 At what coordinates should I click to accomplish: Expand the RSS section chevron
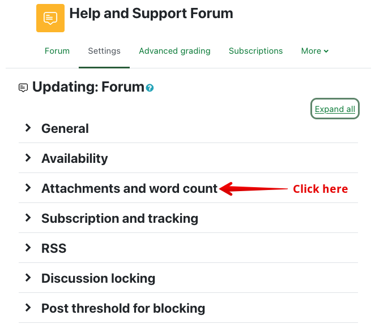click(x=28, y=248)
